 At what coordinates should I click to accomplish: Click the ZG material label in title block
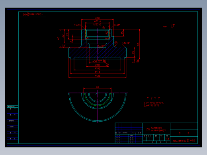[x=148, y=129]
